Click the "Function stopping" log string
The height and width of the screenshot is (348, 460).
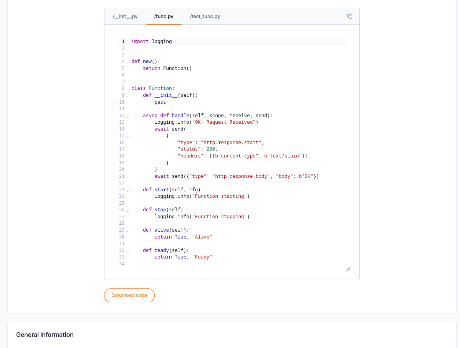click(219, 217)
